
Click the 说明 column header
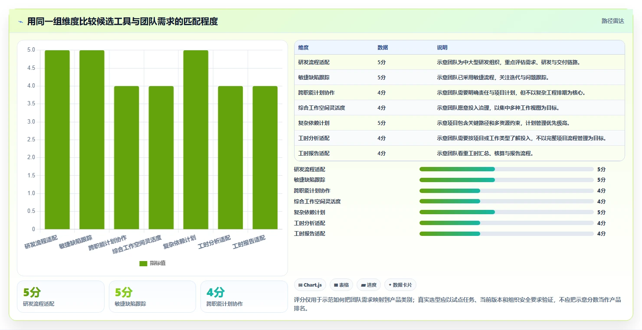point(442,47)
